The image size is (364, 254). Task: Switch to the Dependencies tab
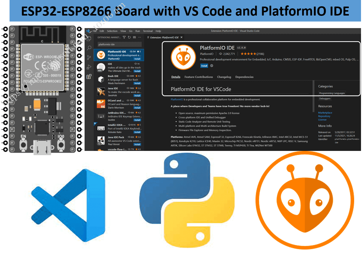tap(244, 77)
